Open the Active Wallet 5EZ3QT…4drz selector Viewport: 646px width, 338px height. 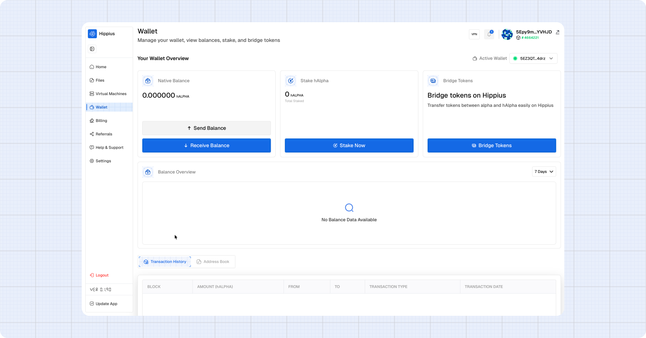[533, 58]
